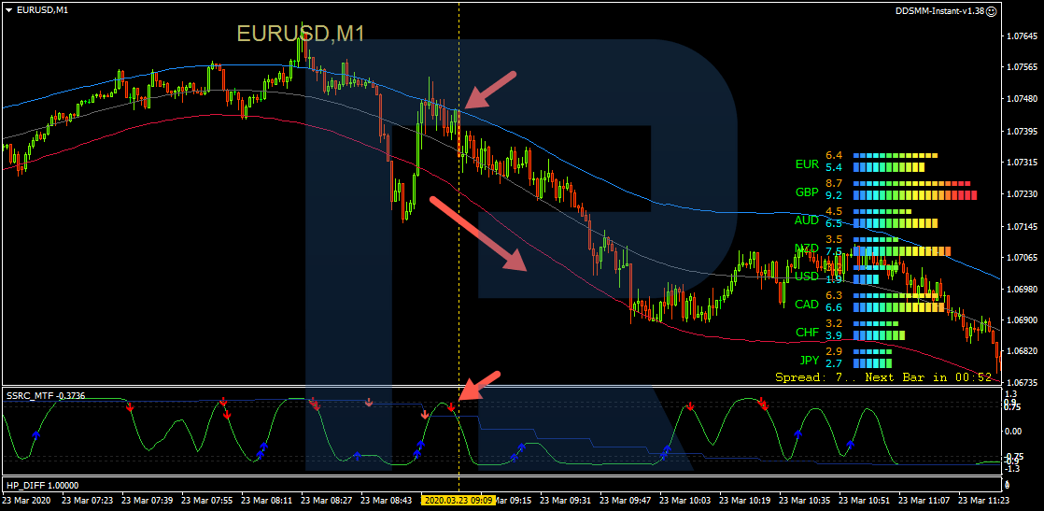The image size is (1044, 511).
Task: Click the chart shift triangle at top left
Action: coord(8,9)
